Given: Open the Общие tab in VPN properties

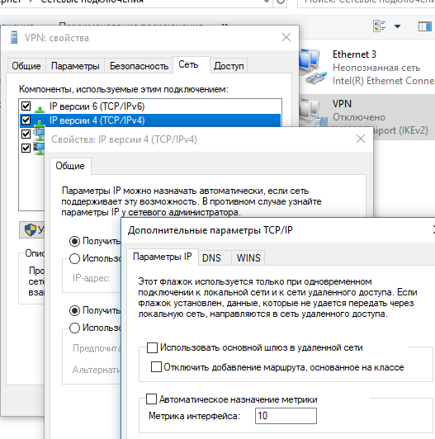Looking at the screenshot, I should pos(26,66).
